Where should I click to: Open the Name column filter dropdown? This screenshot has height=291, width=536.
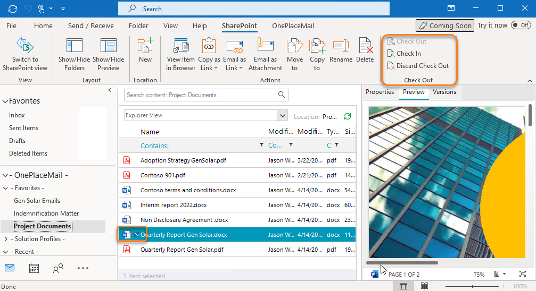[261, 145]
